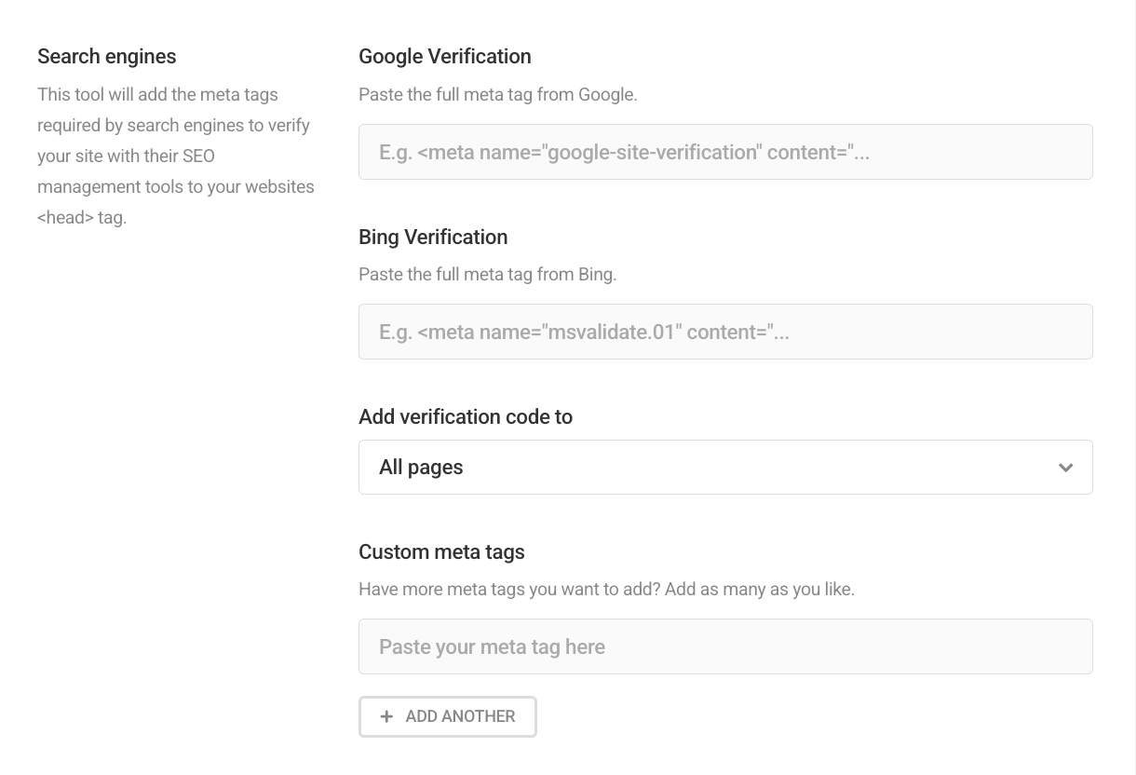The image size is (1136, 775).
Task: Click the Search engines section title
Action: click(106, 57)
